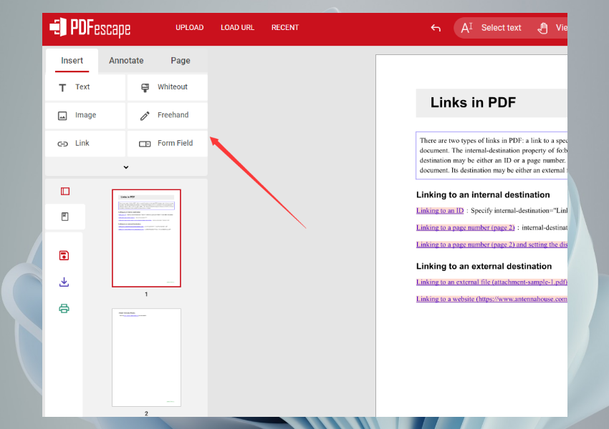Open the Form Field tool
Viewport: 609px width, 429px height.
tap(167, 143)
